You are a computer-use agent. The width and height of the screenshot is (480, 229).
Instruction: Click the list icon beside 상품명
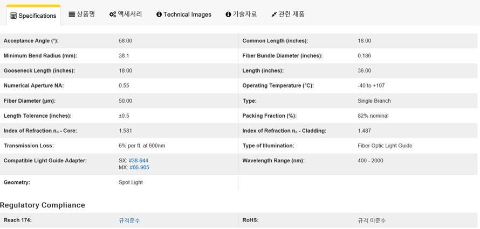coord(72,14)
